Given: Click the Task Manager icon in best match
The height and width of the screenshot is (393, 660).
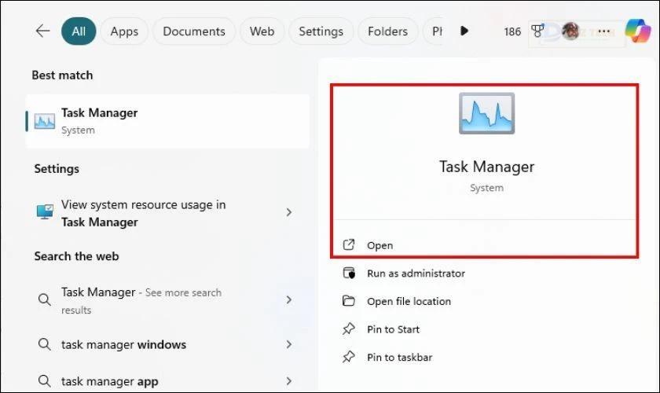Looking at the screenshot, I should point(44,121).
